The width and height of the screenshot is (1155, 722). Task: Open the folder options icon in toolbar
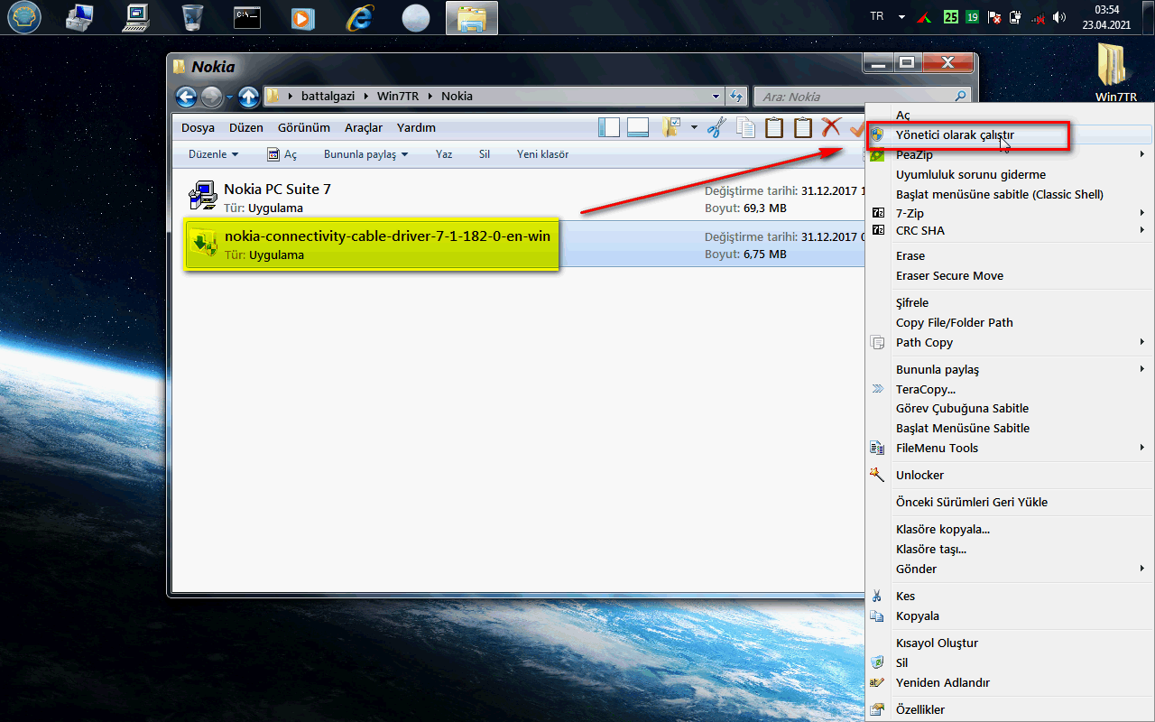tap(670, 127)
